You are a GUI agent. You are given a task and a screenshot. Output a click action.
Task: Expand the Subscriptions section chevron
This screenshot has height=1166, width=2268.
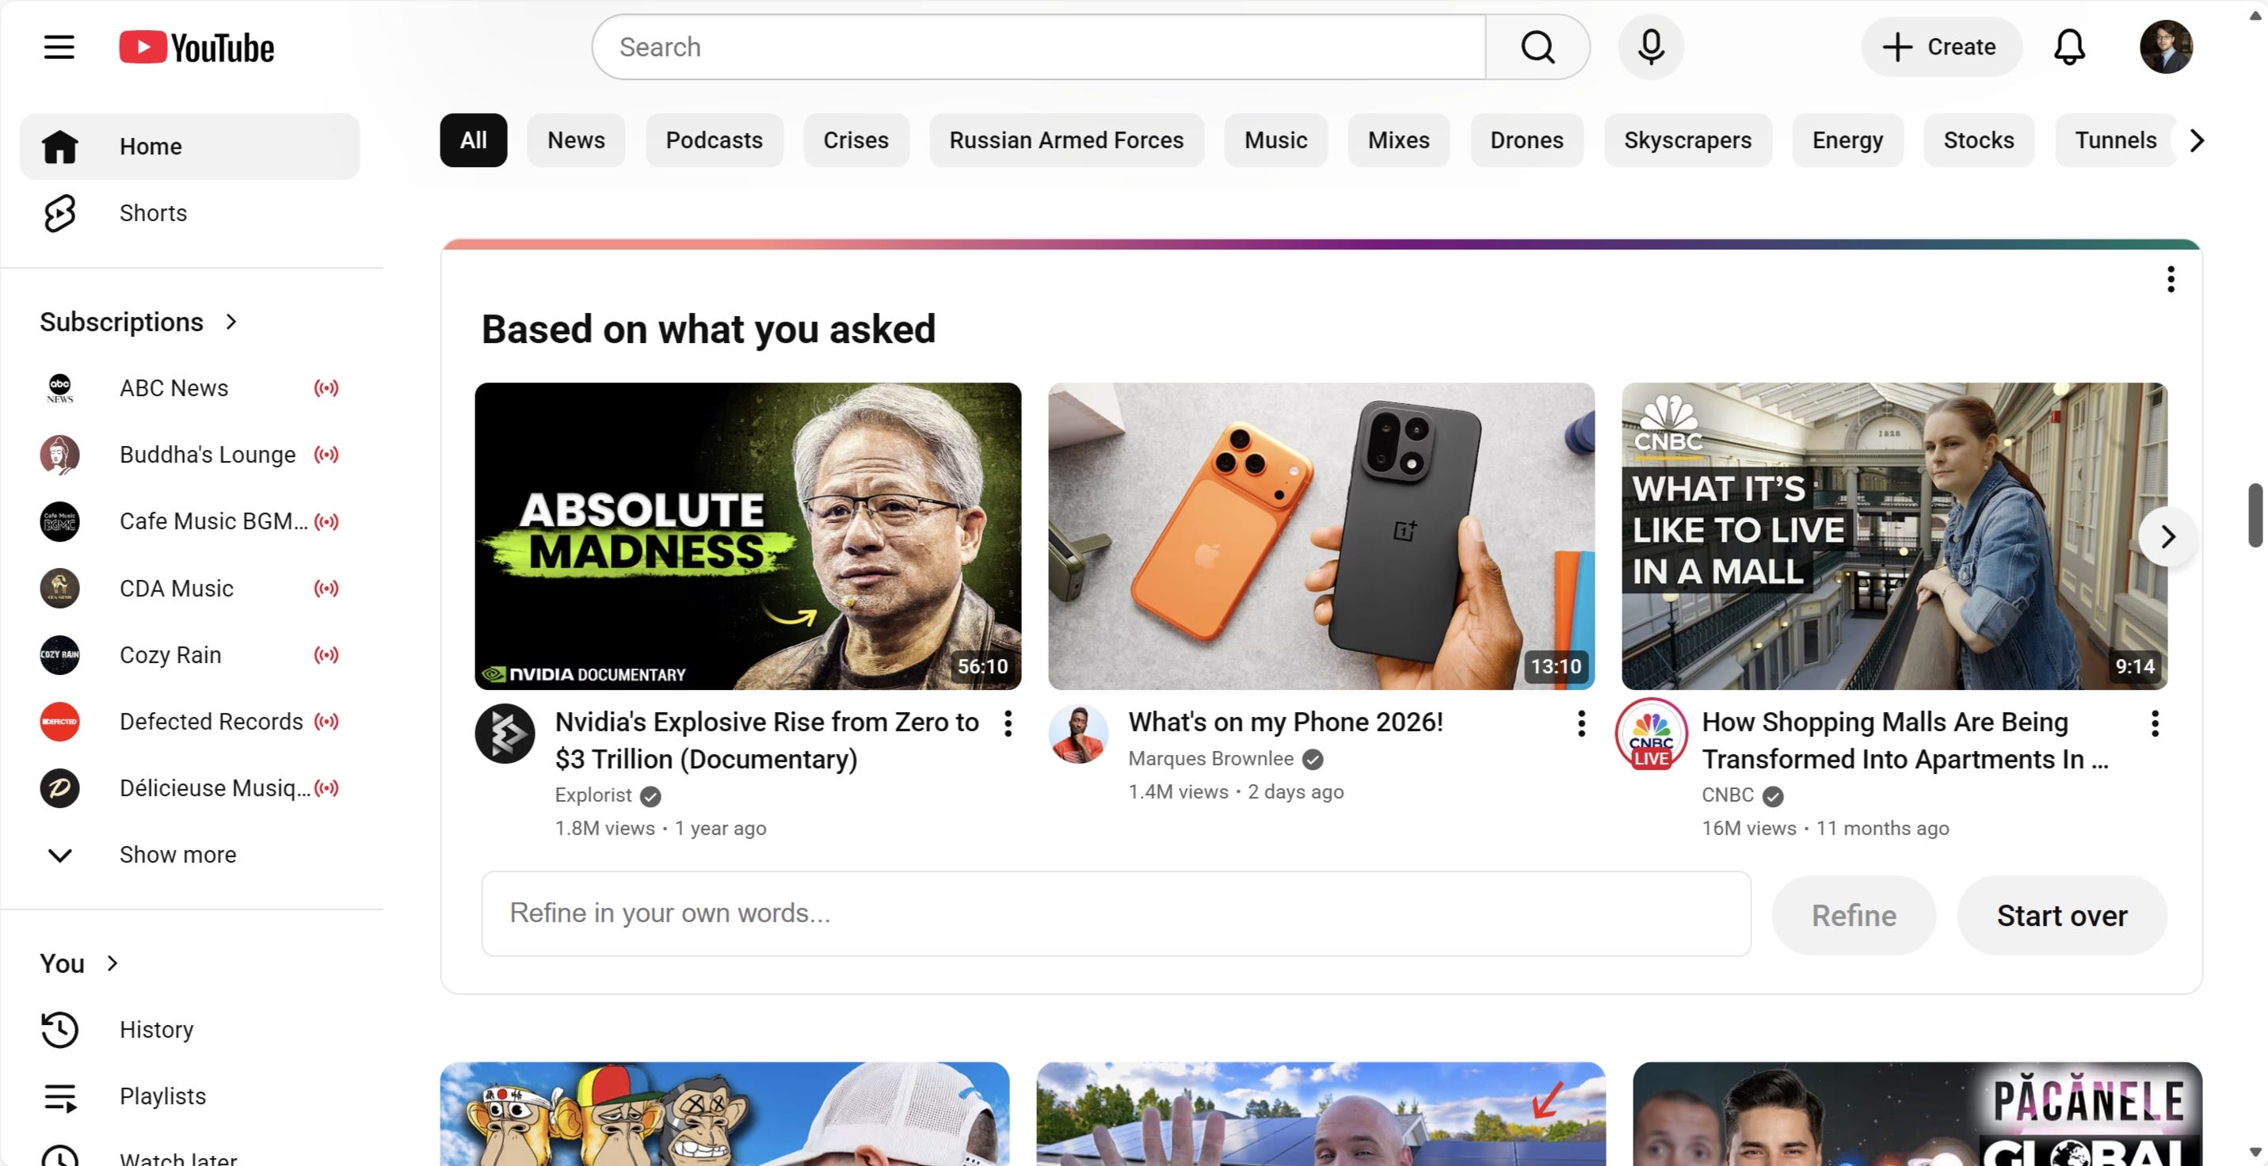click(x=231, y=322)
